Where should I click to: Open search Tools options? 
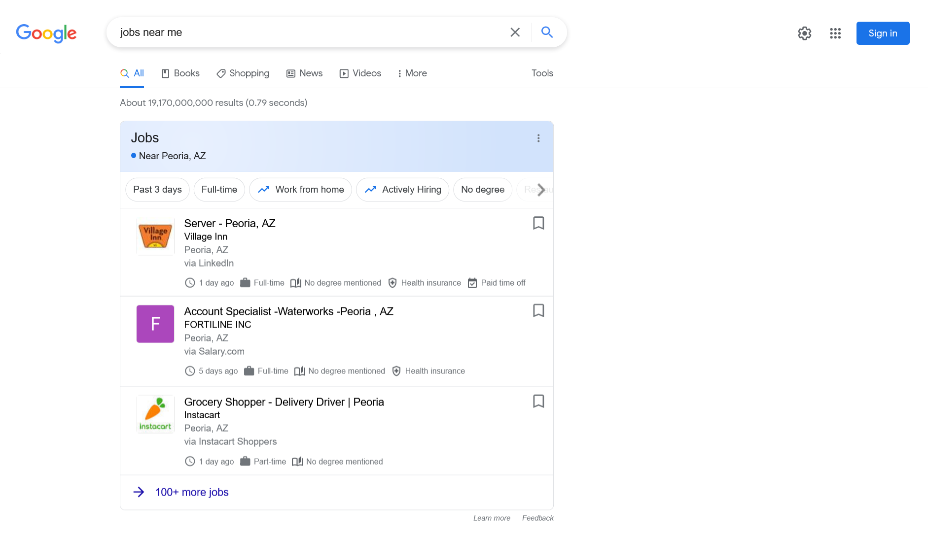[x=542, y=73]
